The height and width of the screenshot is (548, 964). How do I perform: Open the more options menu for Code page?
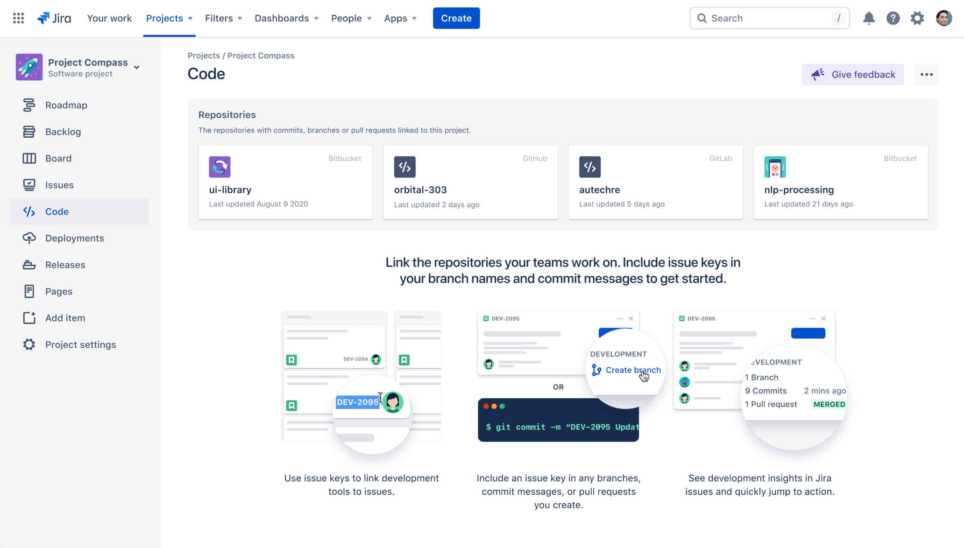coord(926,74)
